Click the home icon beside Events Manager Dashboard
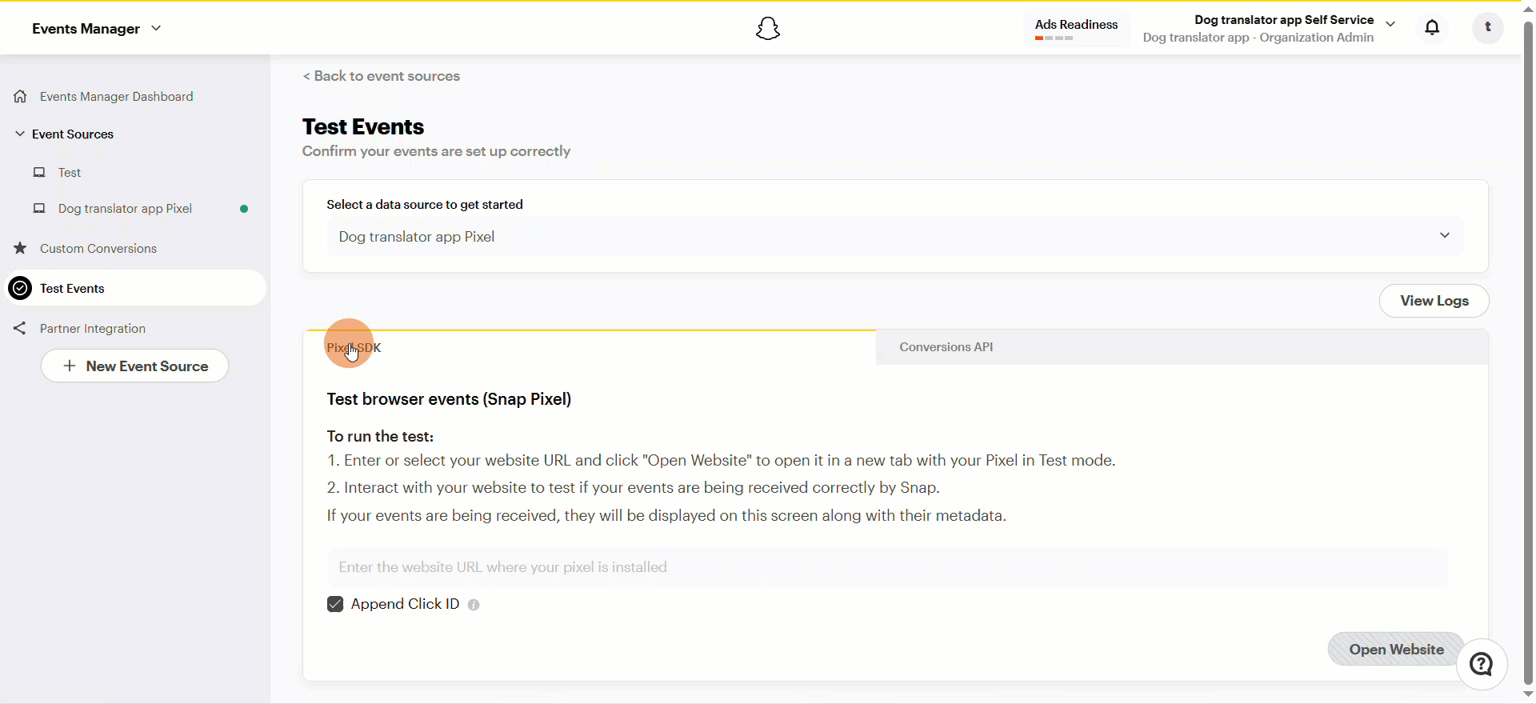The width and height of the screenshot is (1536, 704). pos(21,96)
